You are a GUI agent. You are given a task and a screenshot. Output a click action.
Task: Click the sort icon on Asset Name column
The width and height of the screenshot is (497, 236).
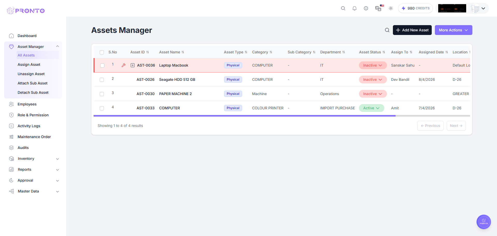(183, 52)
